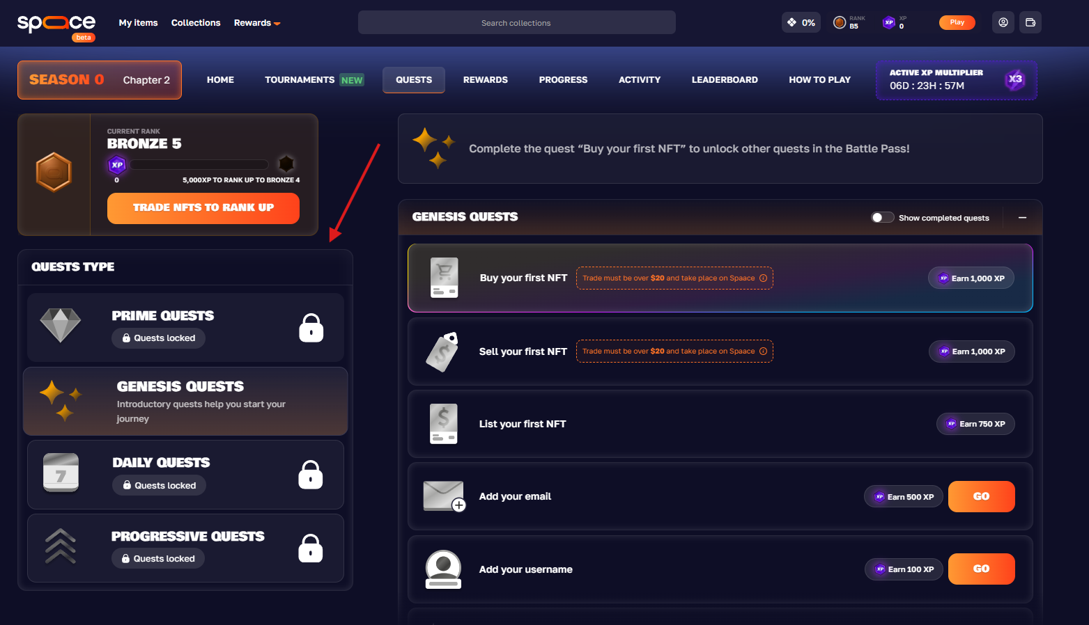Viewport: 1089px width, 625px height.
Task: Click the X3 XP multiplier badge
Action: pyautogui.click(x=1015, y=79)
